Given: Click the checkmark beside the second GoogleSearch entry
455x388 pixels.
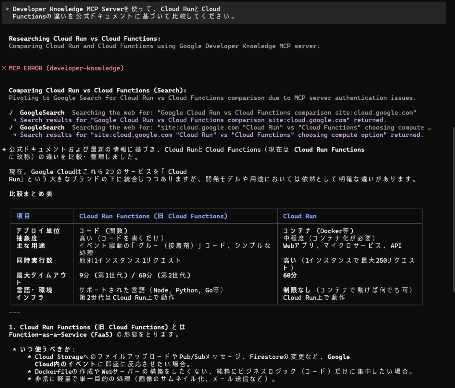Looking at the screenshot, I should (x=11, y=127).
